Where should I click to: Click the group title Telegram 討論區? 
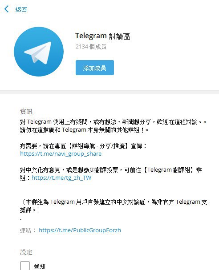point(102,36)
